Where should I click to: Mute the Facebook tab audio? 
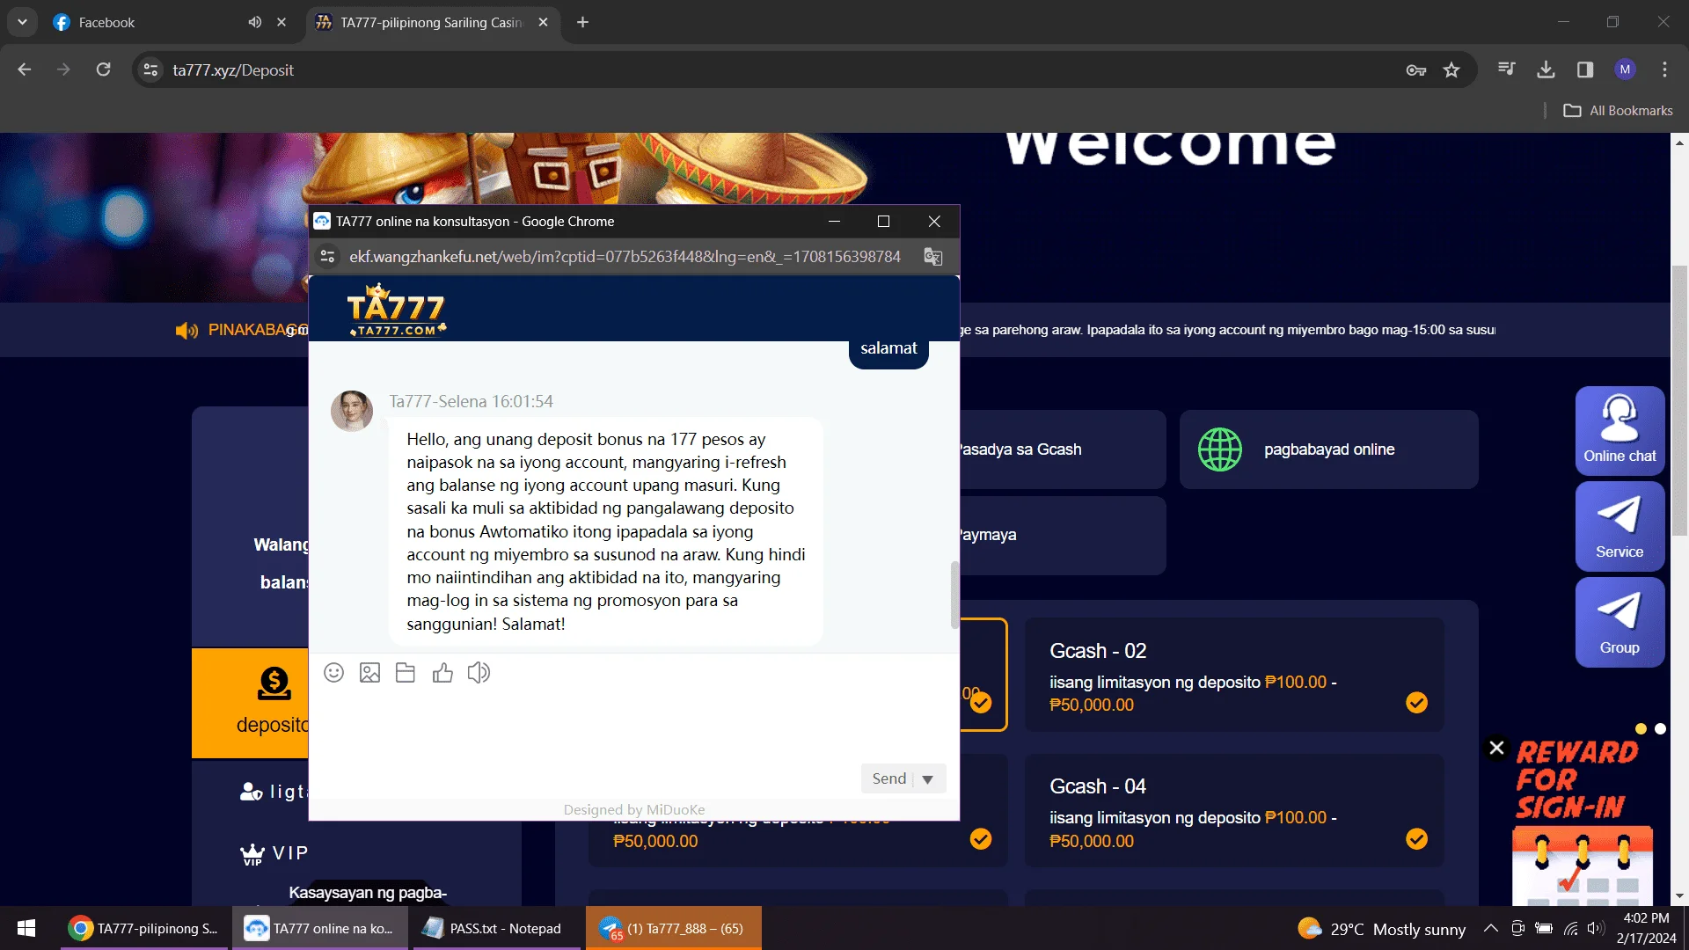click(254, 22)
